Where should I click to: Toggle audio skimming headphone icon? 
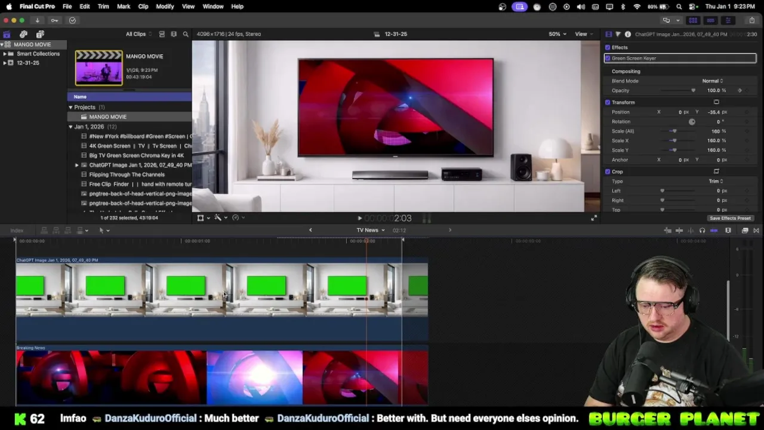click(702, 231)
